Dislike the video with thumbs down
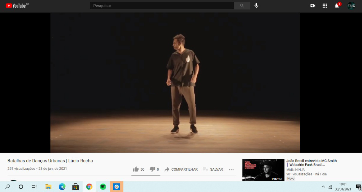 click(x=152, y=169)
